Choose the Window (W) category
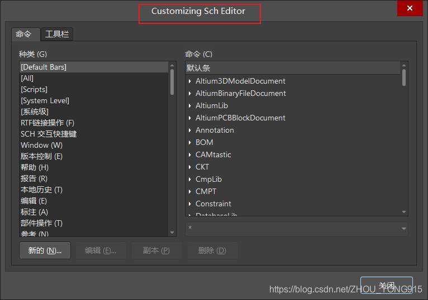Screen dimensions: 428x300 [x=94, y=145]
